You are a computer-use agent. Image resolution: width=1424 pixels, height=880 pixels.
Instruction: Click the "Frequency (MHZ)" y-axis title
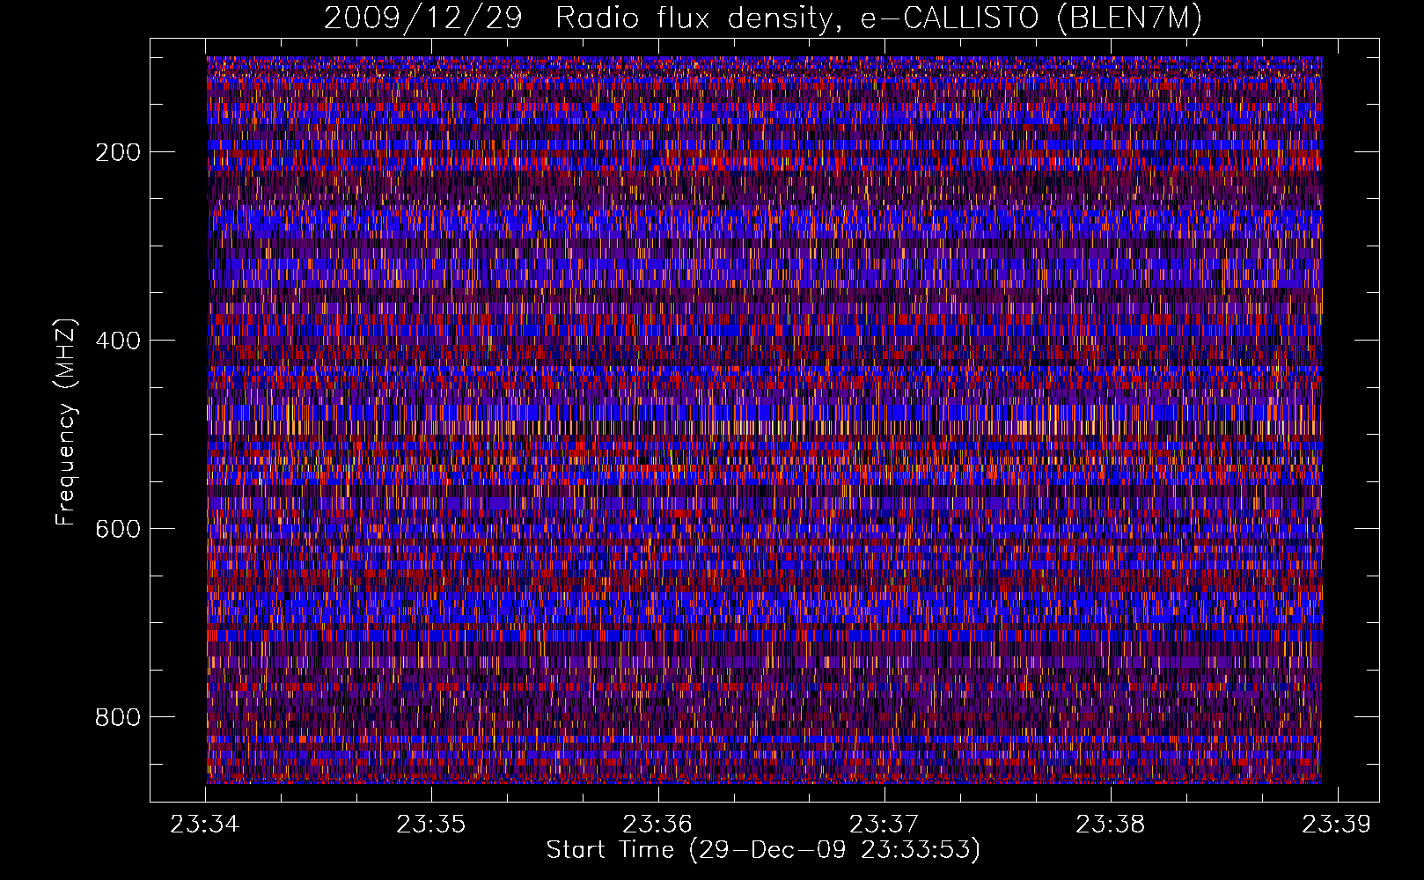point(66,422)
